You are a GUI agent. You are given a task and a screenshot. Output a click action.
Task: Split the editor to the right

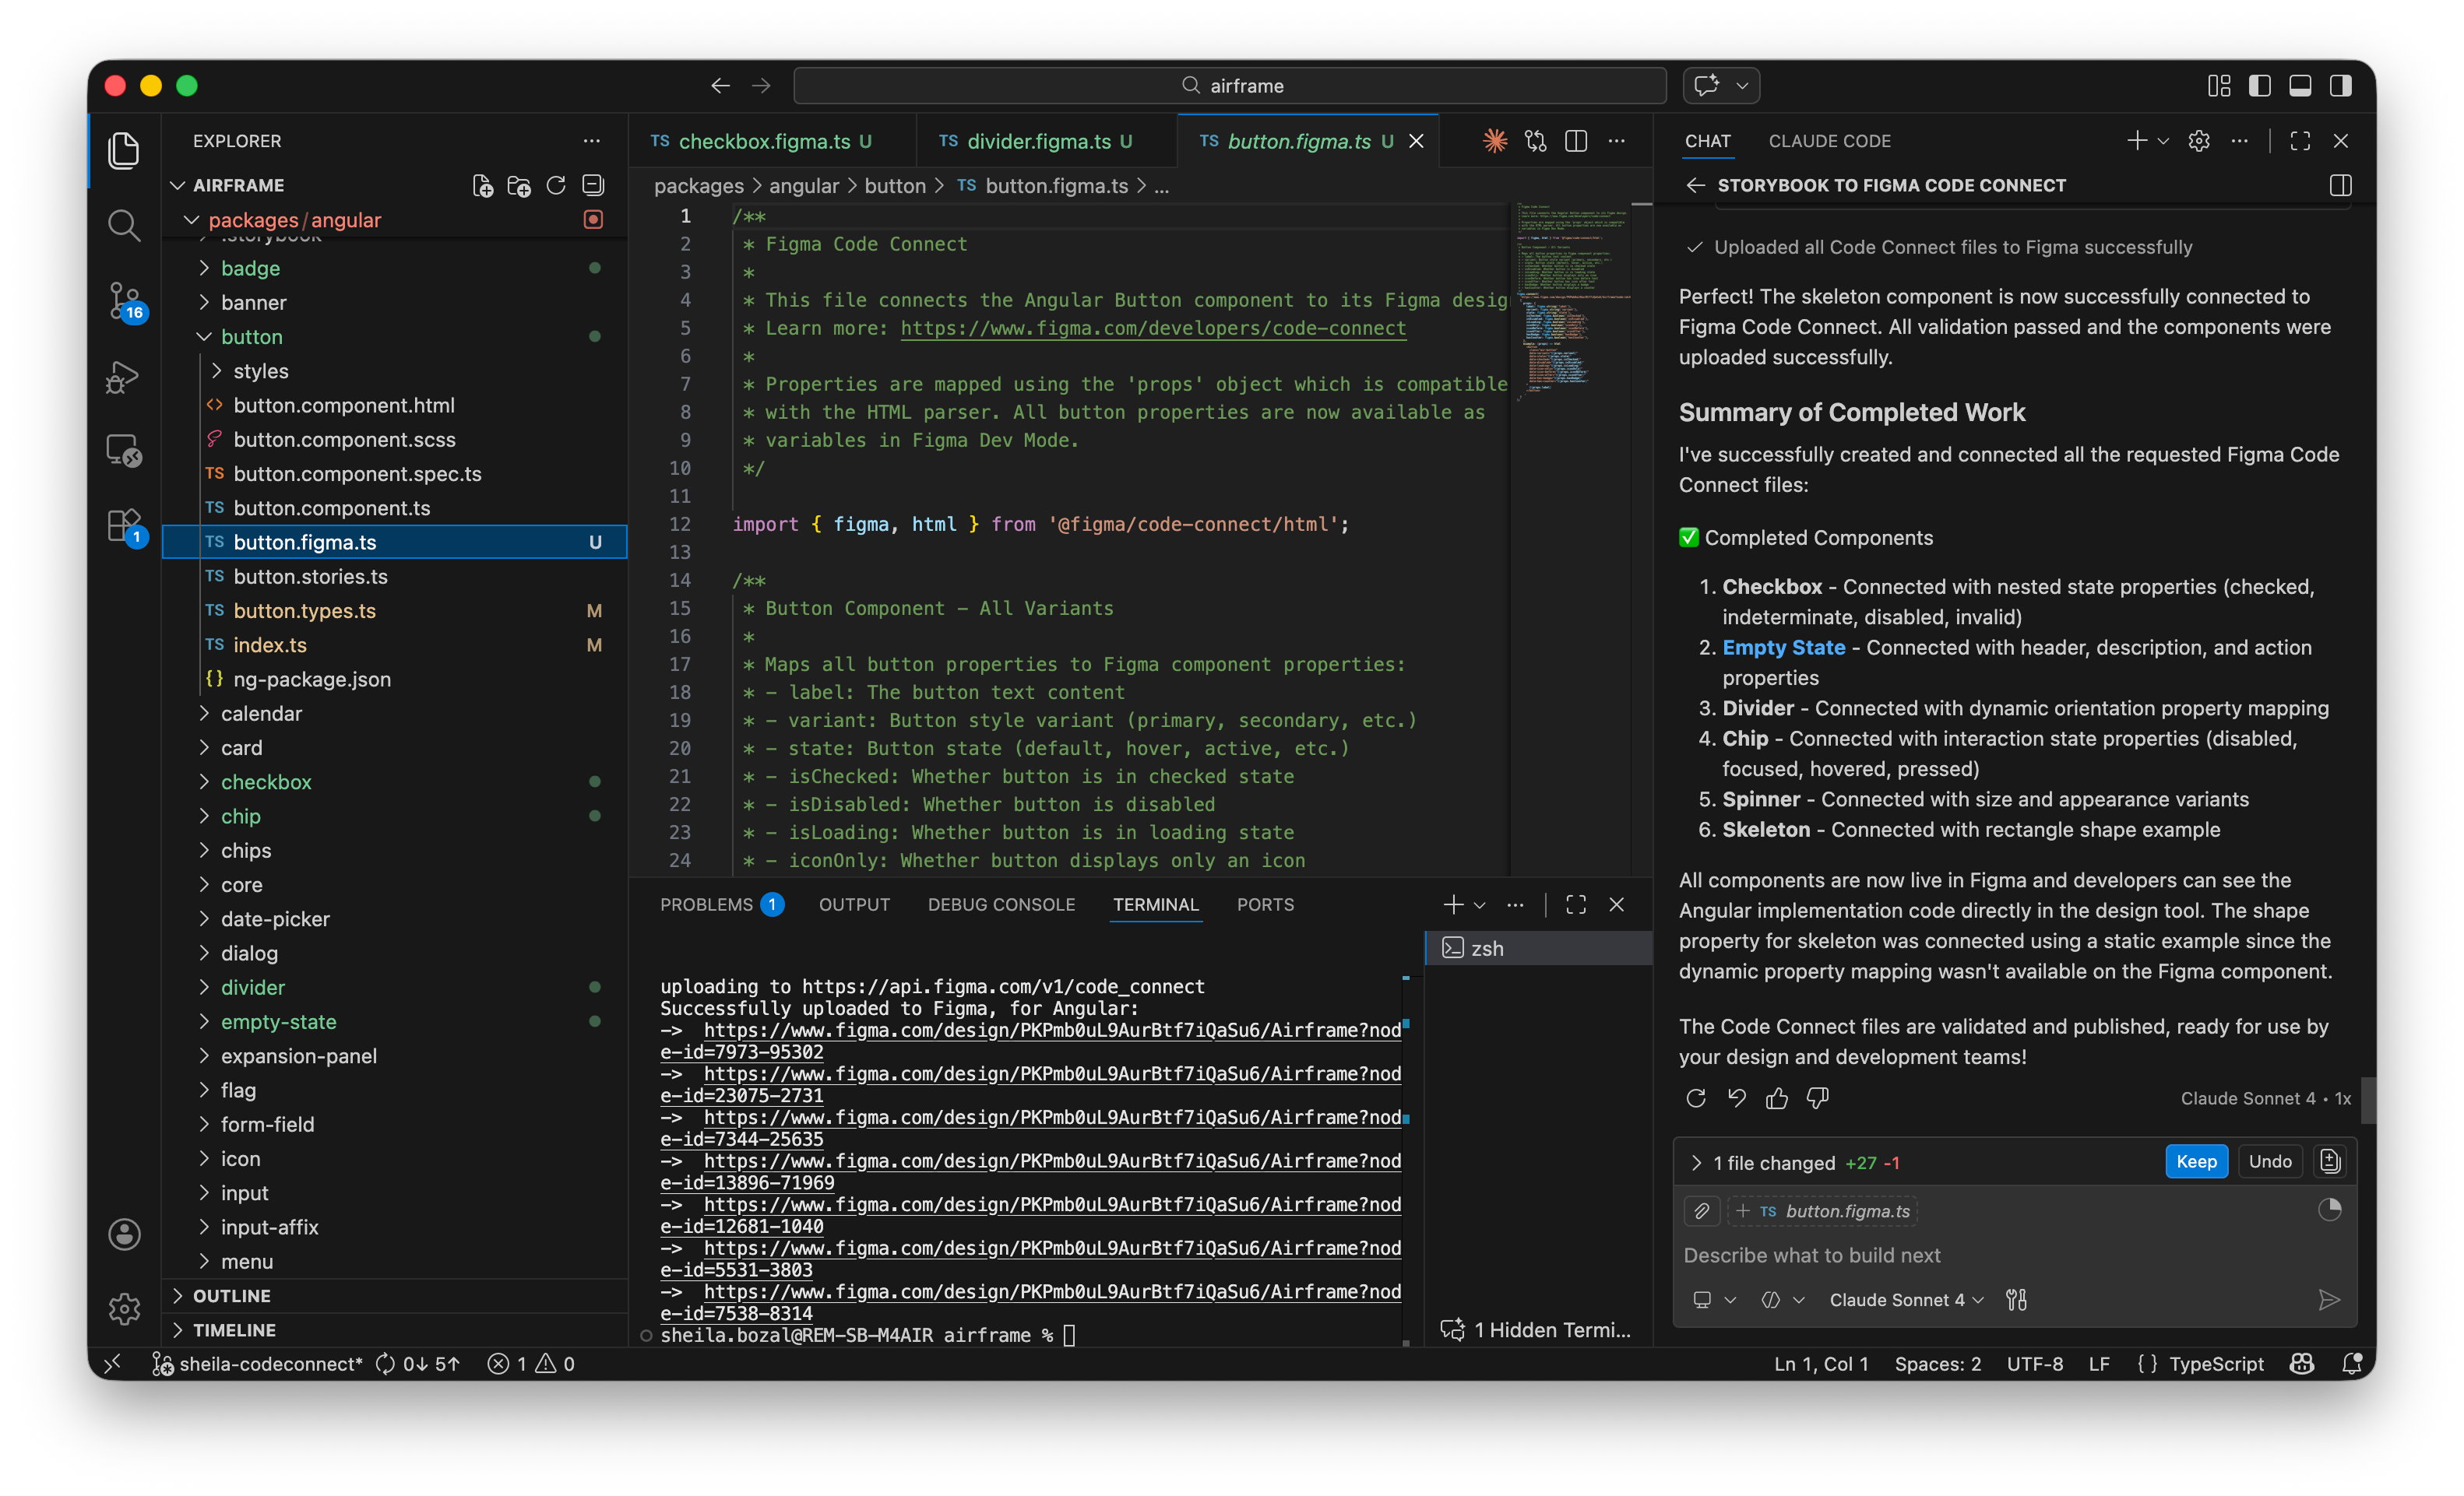coord(1576,141)
